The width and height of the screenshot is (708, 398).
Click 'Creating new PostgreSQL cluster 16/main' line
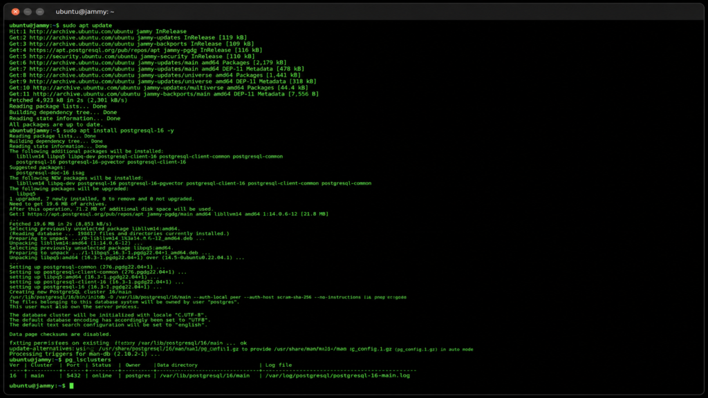(71, 292)
